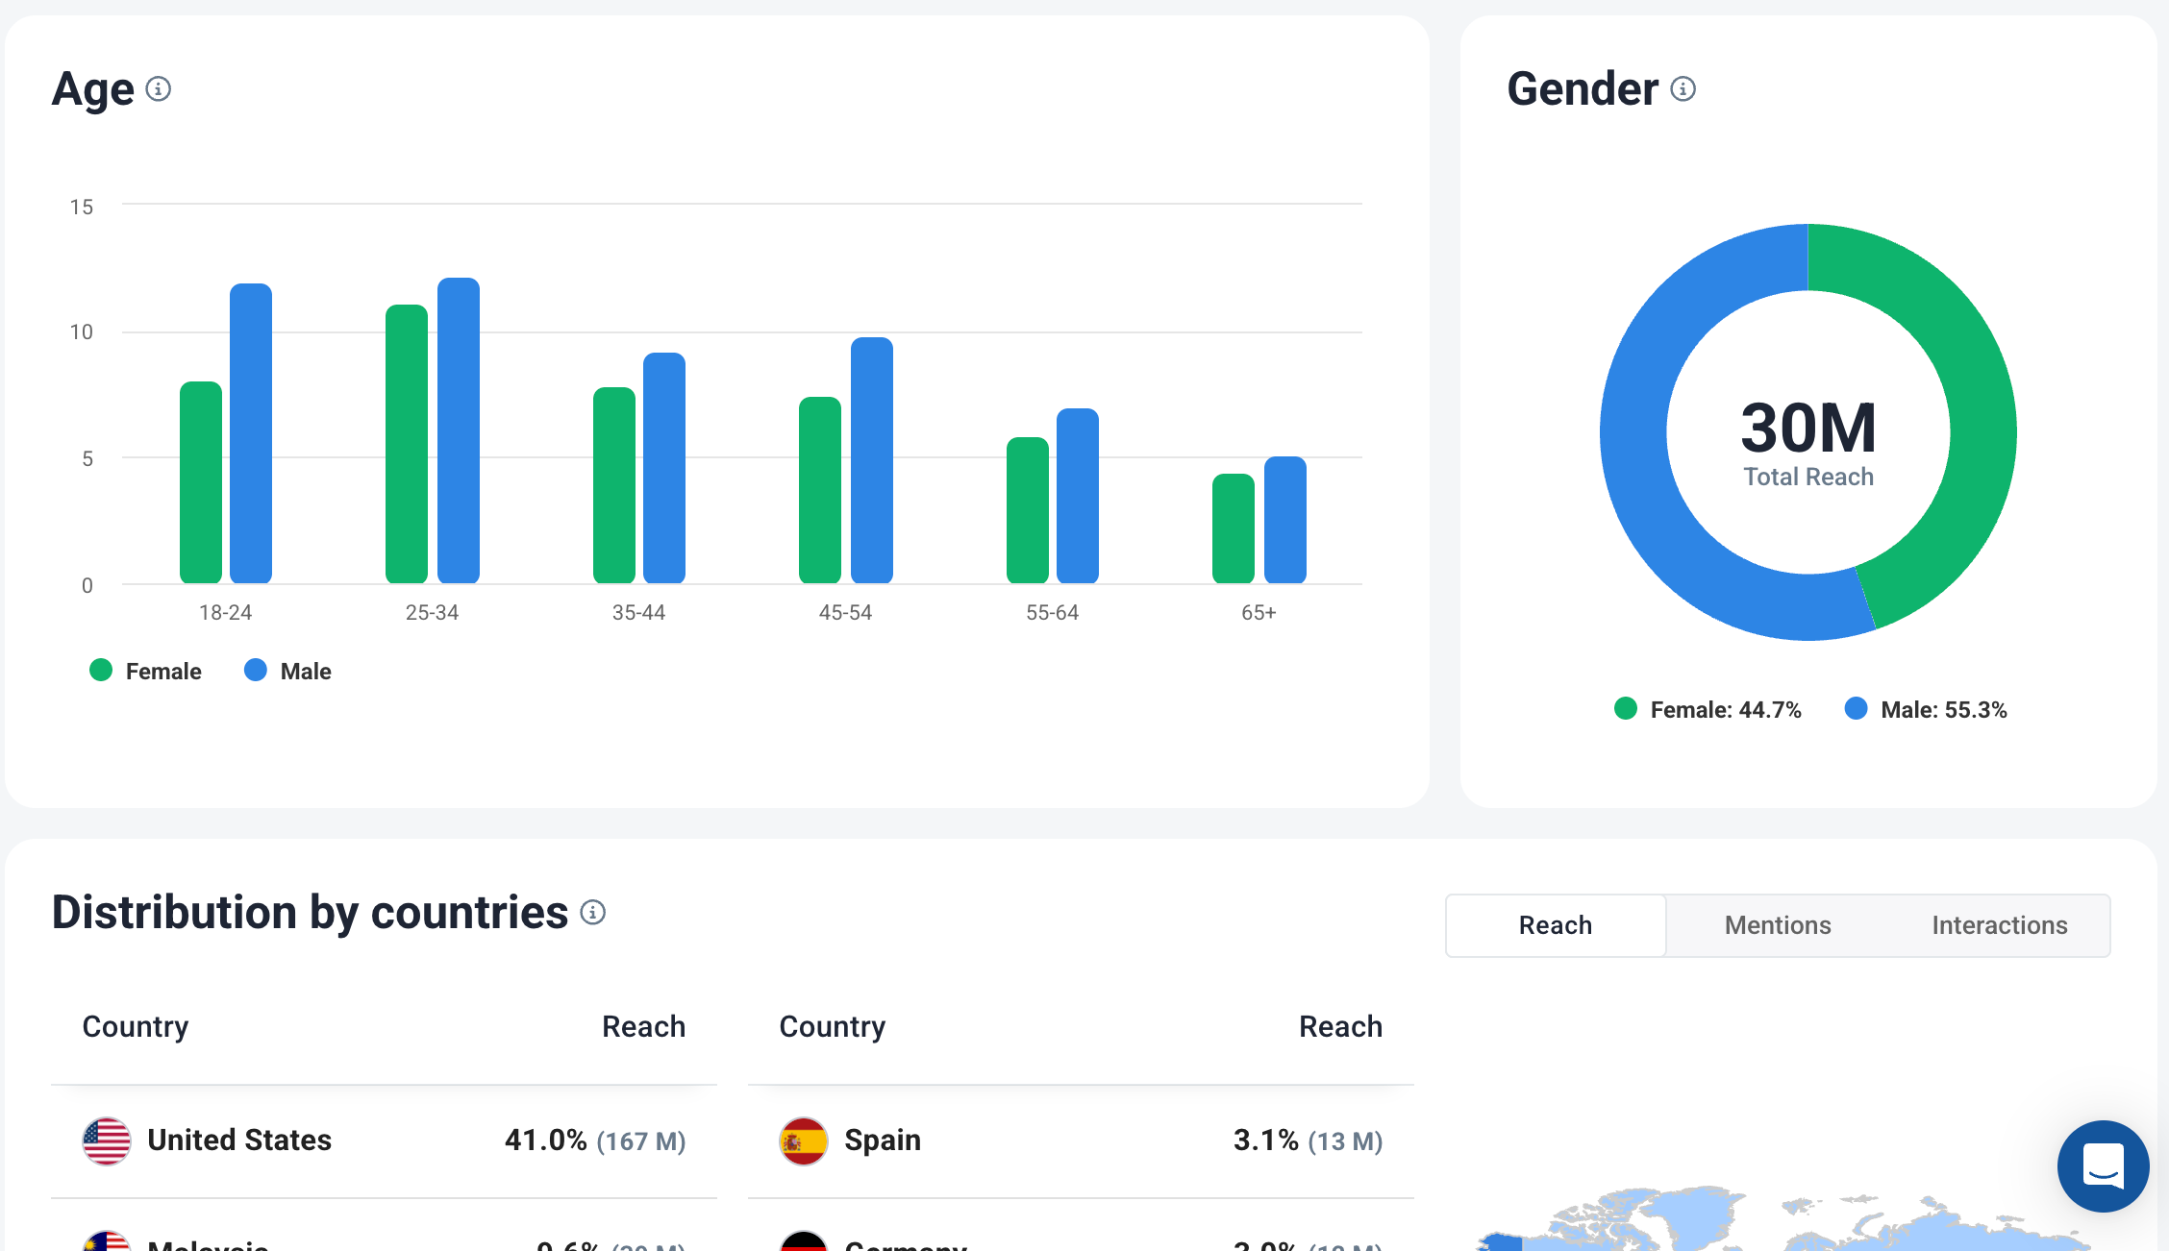The image size is (2169, 1251).
Task: Click the Age info icon
Action: point(160,89)
